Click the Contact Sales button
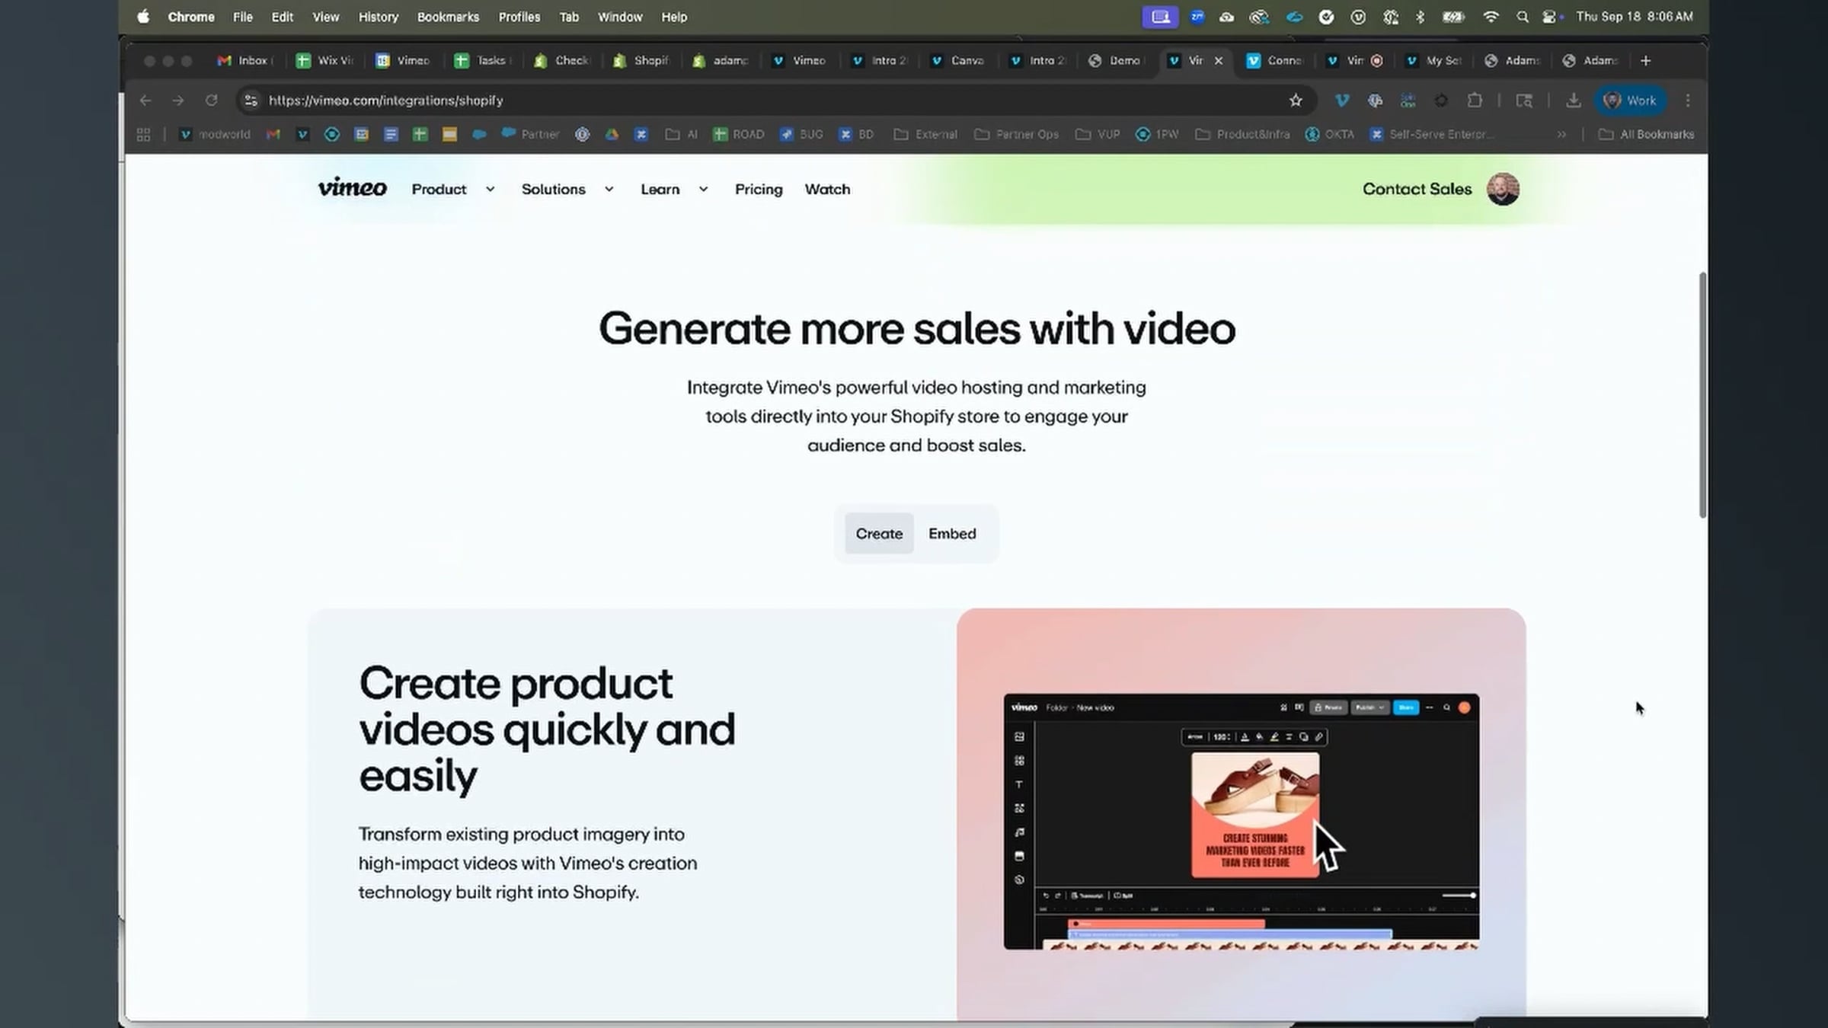The image size is (1828, 1028). tap(1417, 189)
